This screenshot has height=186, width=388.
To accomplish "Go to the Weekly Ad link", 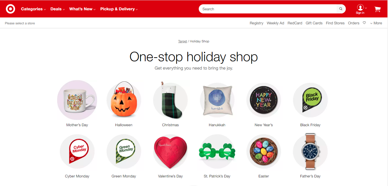I will click(275, 23).
